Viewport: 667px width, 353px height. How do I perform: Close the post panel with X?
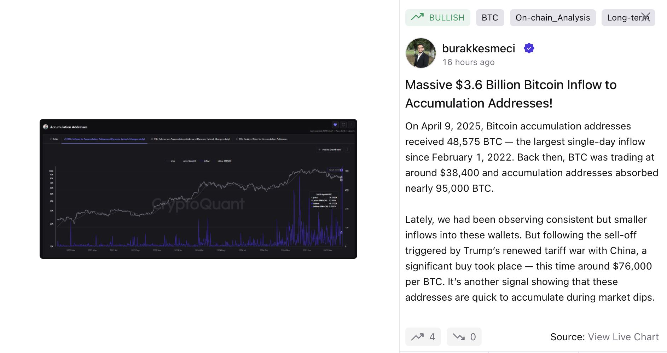646,17
